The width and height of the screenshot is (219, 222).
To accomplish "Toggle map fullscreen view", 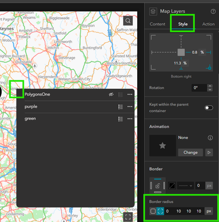I will coord(128,216).
